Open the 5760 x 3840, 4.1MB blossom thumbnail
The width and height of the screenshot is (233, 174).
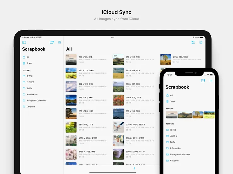coord(71,141)
